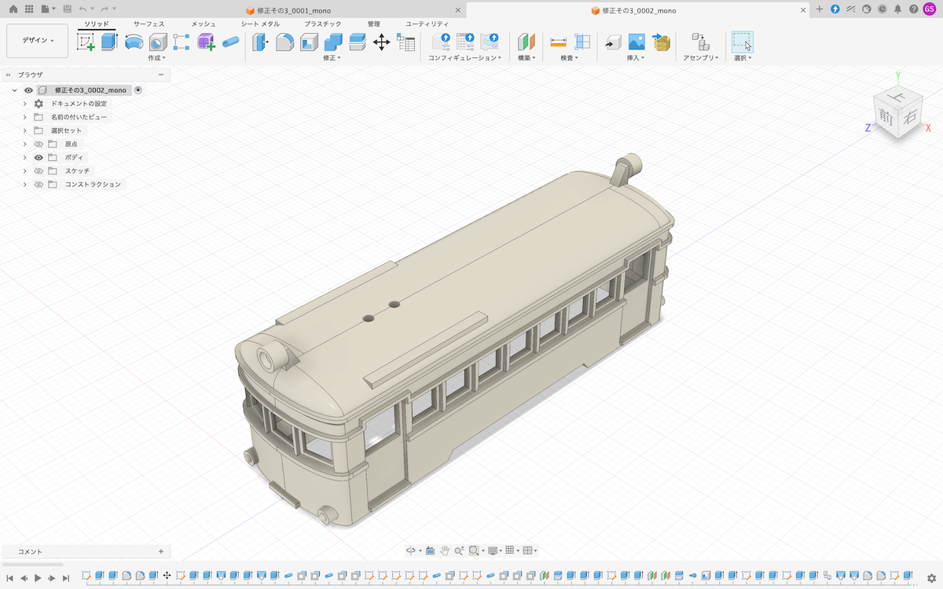943x589 pixels.
Task: Select the Pipe tool in Create
Action: (x=231, y=42)
